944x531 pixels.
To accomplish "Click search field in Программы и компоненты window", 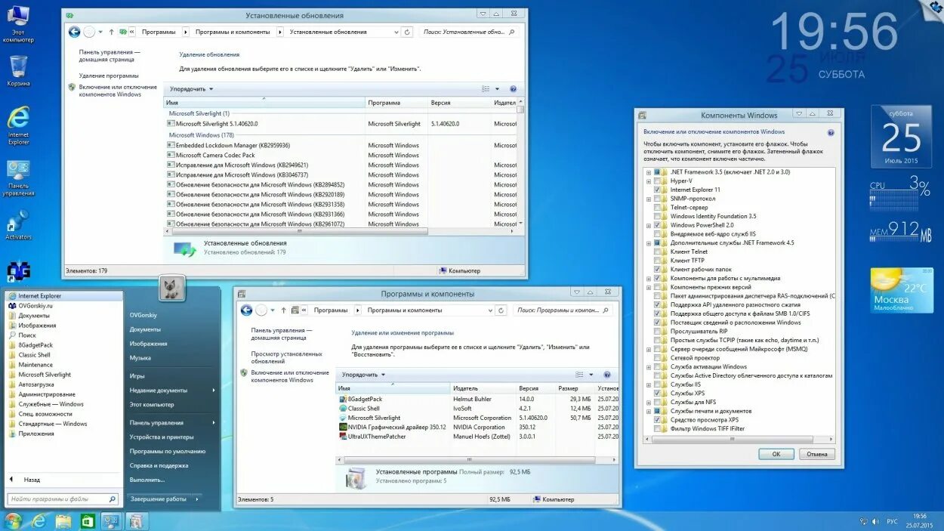I will (563, 310).
